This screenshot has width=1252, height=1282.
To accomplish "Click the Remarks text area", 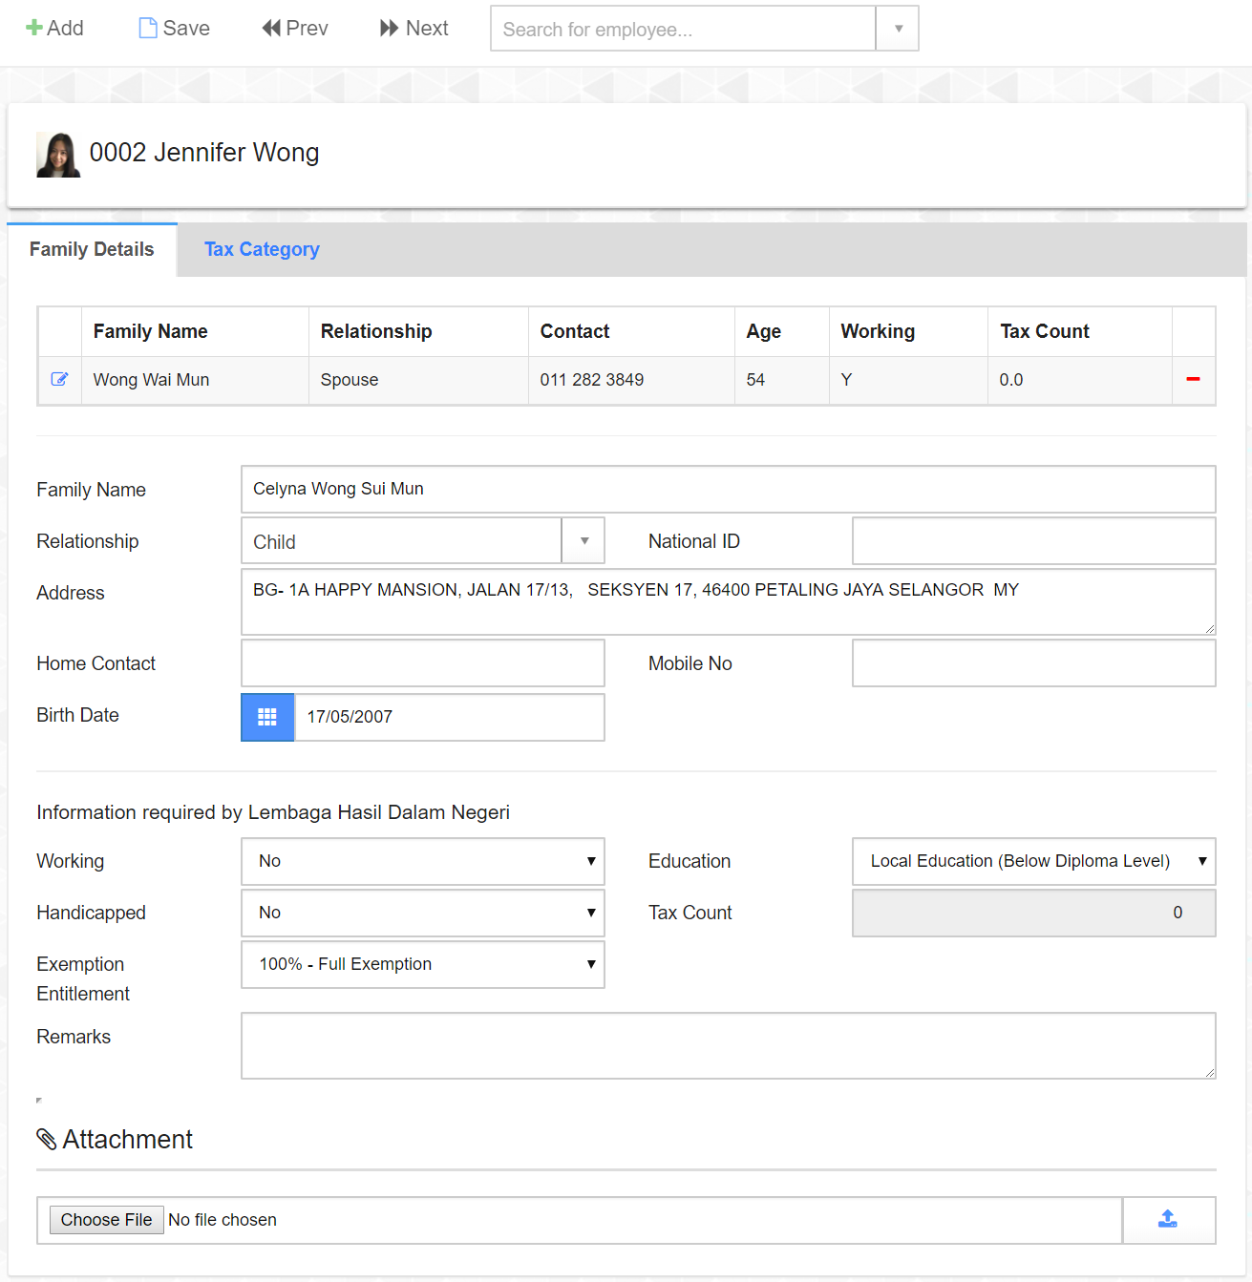I will [x=728, y=1045].
